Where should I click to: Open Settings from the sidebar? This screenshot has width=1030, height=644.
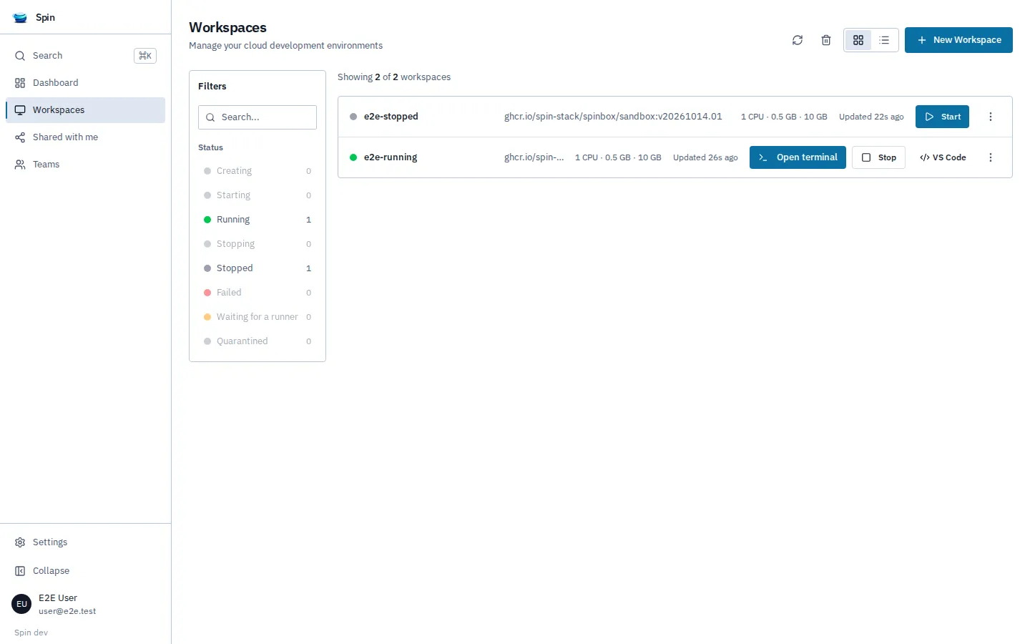[85, 542]
